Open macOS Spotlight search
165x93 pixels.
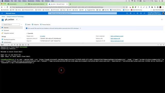pyautogui.click(x=160, y=1)
